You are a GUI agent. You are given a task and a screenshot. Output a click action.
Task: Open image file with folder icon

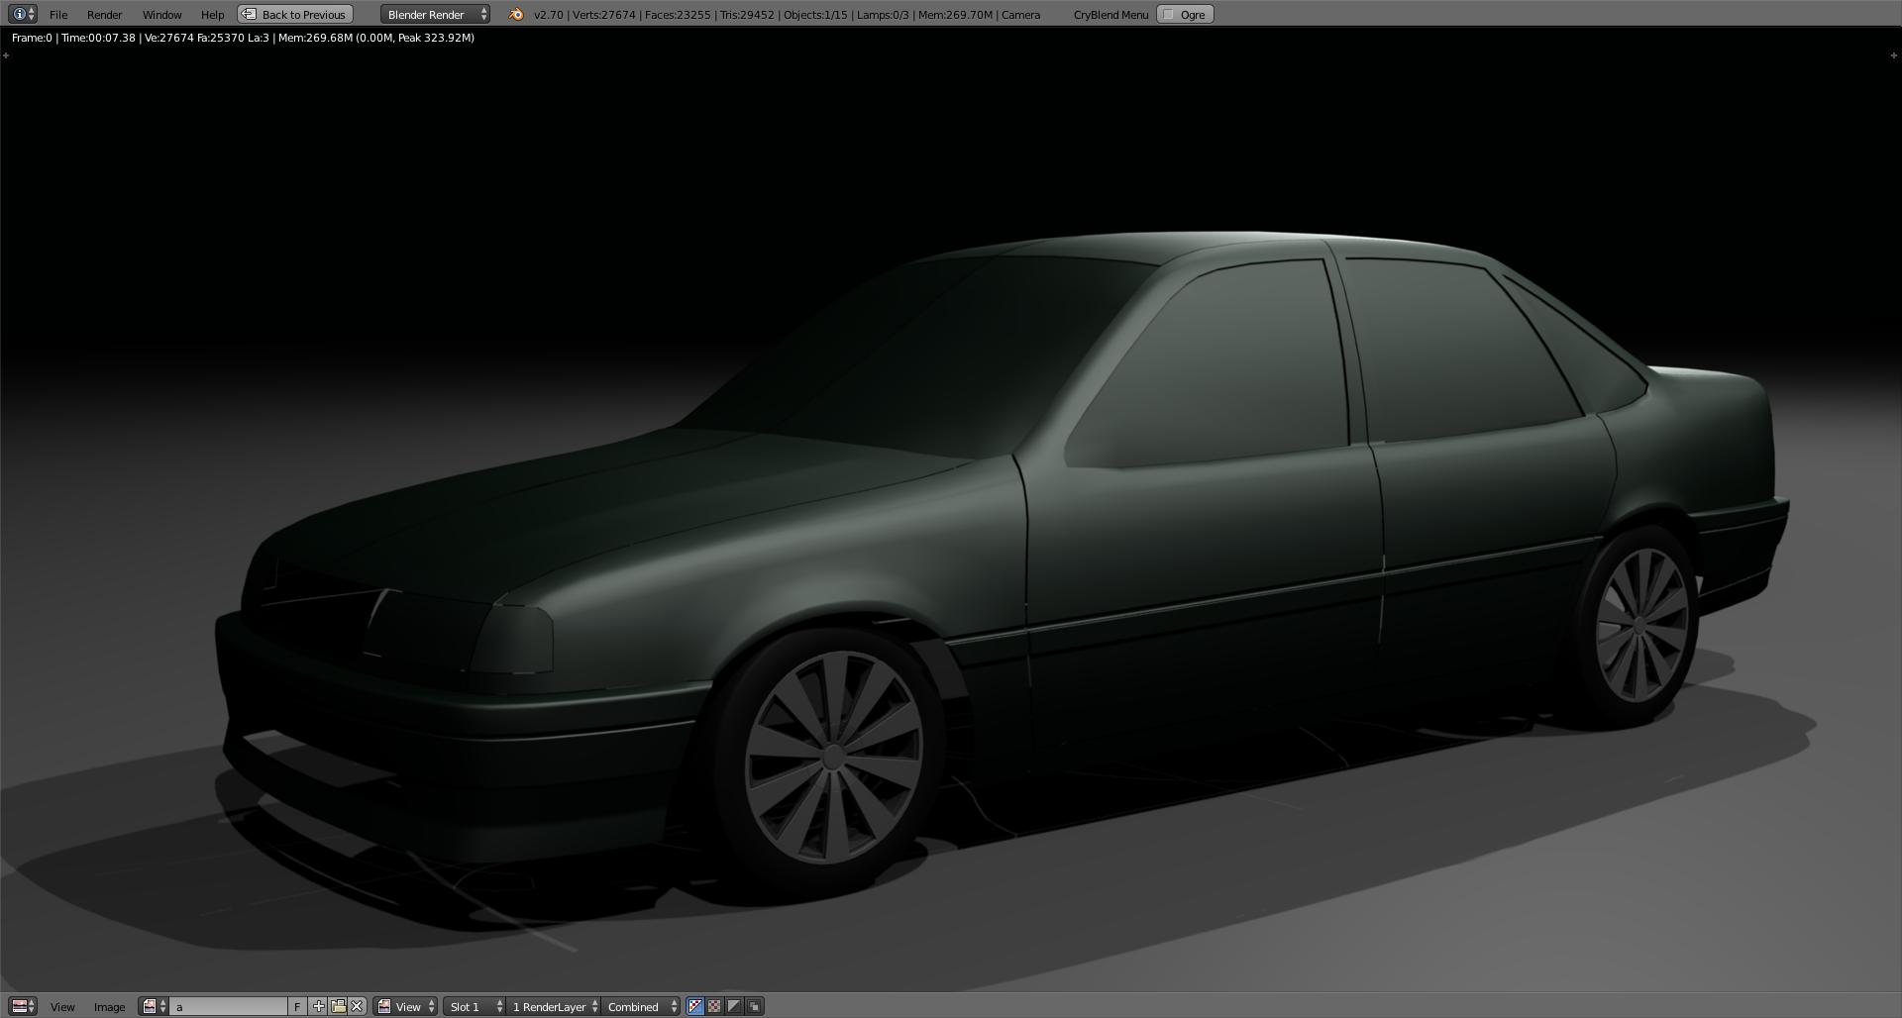pyautogui.click(x=338, y=1006)
